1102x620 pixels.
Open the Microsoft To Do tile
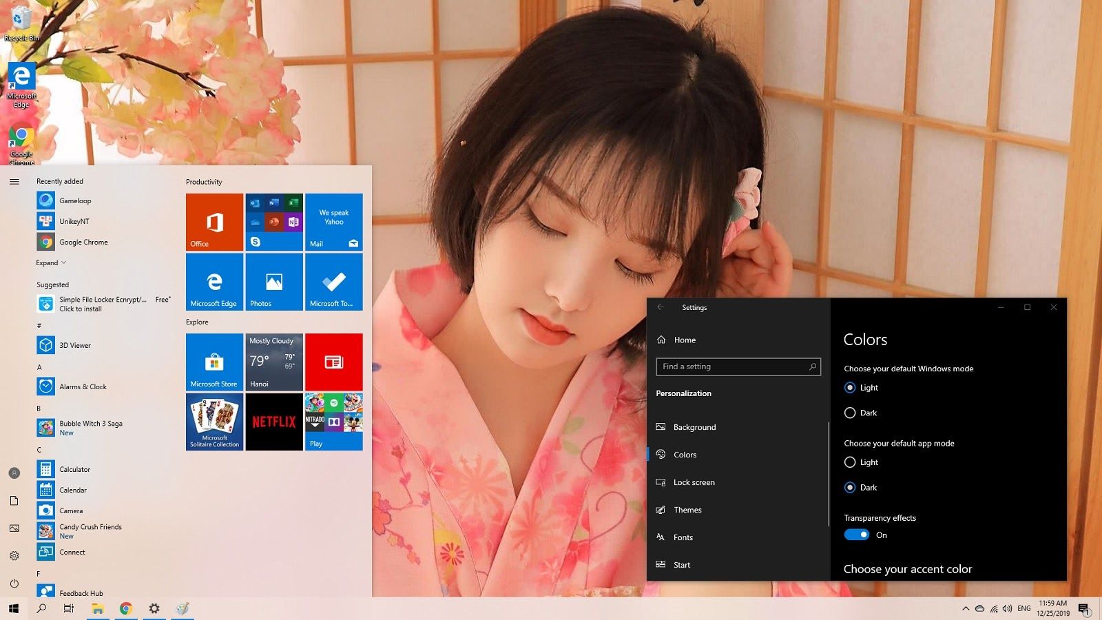click(x=334, y=282)
